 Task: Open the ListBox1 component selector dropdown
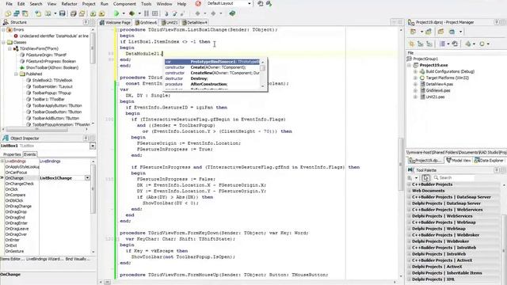click(x=93, y=146)
